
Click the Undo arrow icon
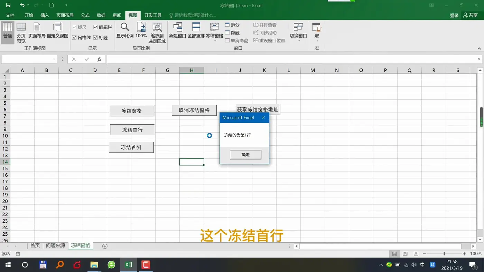pyautogui.click(x=22, y=5)
